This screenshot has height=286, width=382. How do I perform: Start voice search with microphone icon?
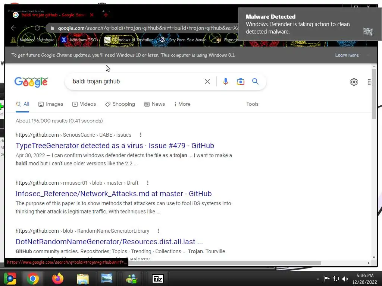tap(226, 82)
